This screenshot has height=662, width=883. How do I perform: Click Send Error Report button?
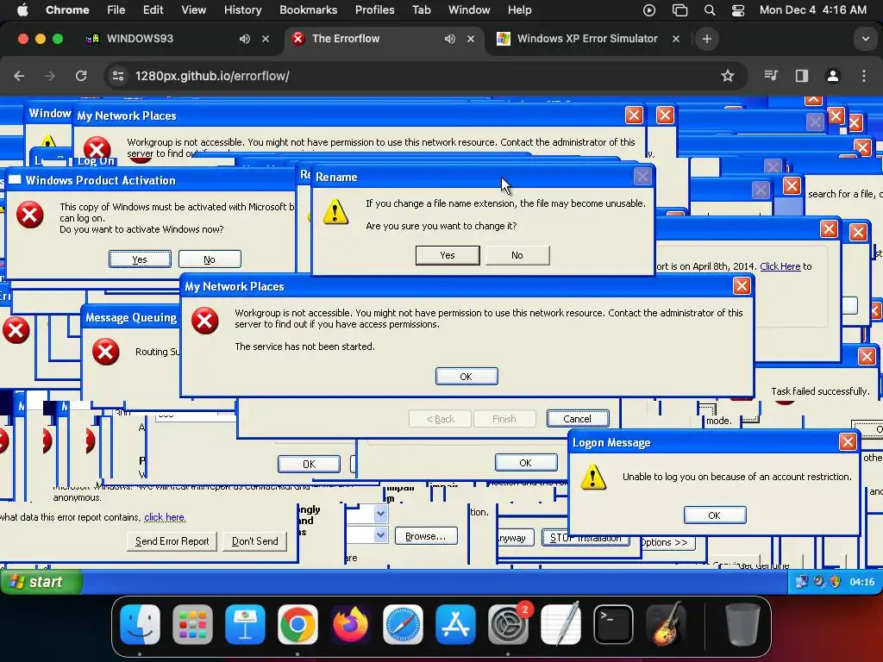click(x=172, y=541)
